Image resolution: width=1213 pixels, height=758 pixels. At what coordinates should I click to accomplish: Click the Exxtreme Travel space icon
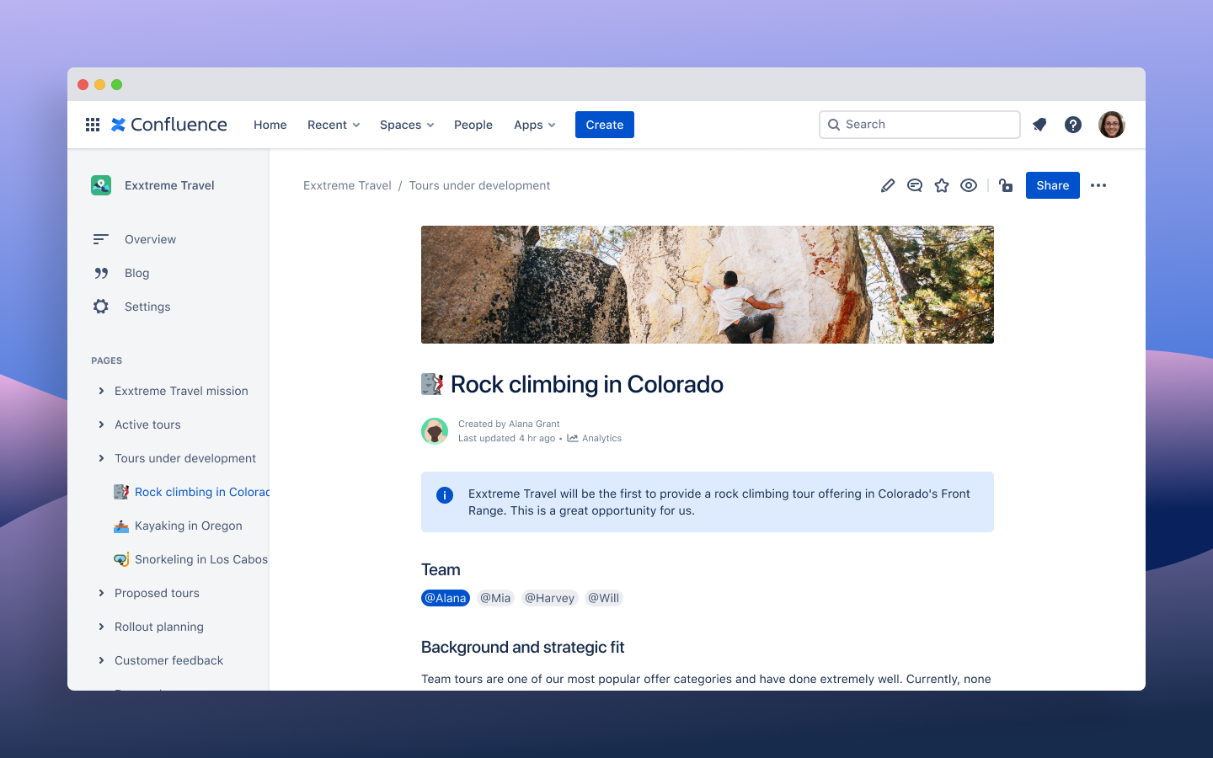(101, 185)
